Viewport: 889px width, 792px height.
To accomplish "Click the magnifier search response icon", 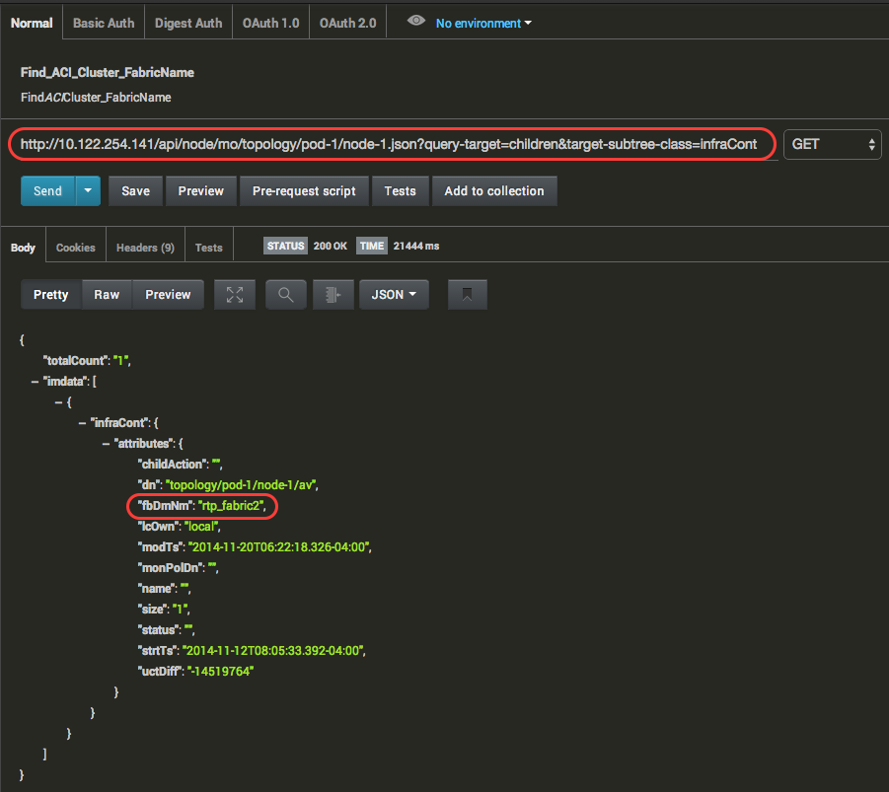I will pyautogui.click(x=286, y=295).
